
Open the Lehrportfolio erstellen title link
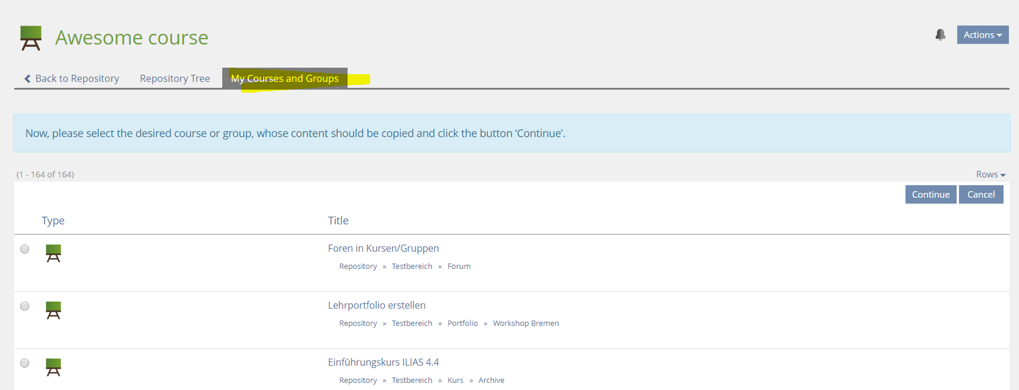point(377,305)
